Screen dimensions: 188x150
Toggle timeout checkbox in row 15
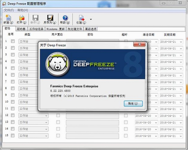pyautogui.click(x=126, y=136)
